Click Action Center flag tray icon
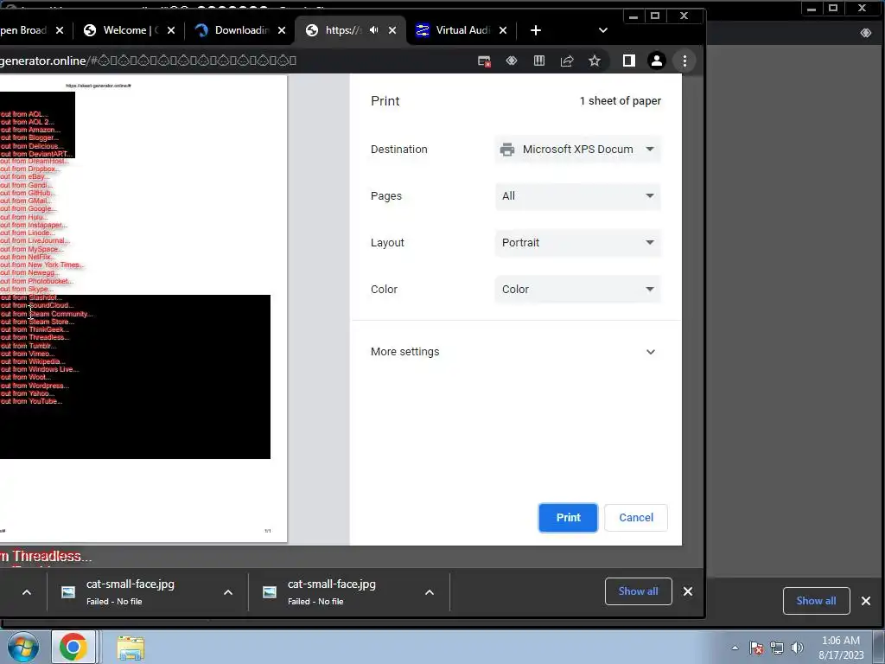This screenshot has width=885, height=664. [756, 648]
